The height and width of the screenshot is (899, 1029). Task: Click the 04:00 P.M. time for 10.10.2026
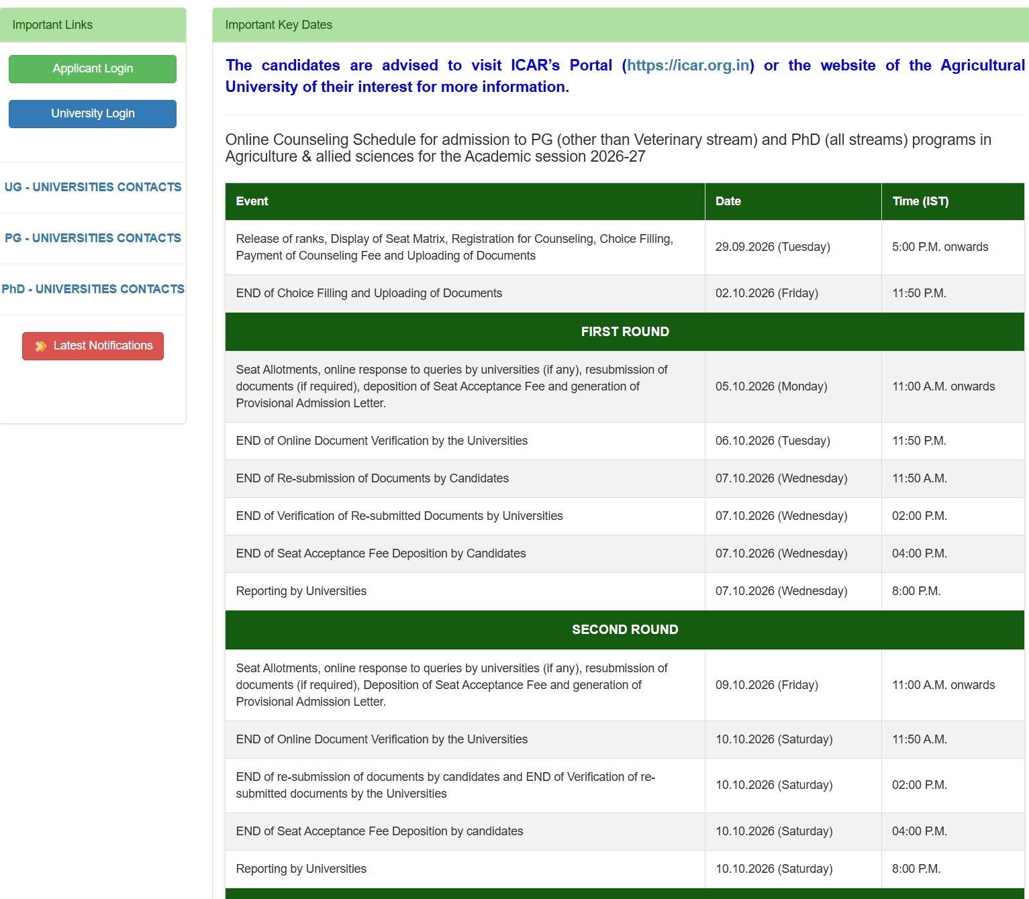click(x=919, y=831)
